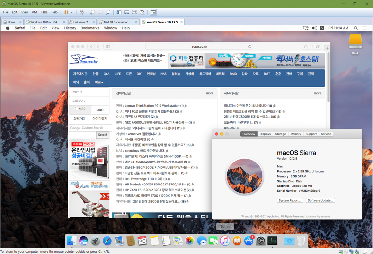Open the display mirroring menu bar icon
The height and width of the screenshot is (254, 373).
click(306, 28)
